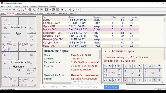Viewport: 166px width, 93px height.
Task: Click the Навамша D-9 chart center
Action: click(18, 68)
